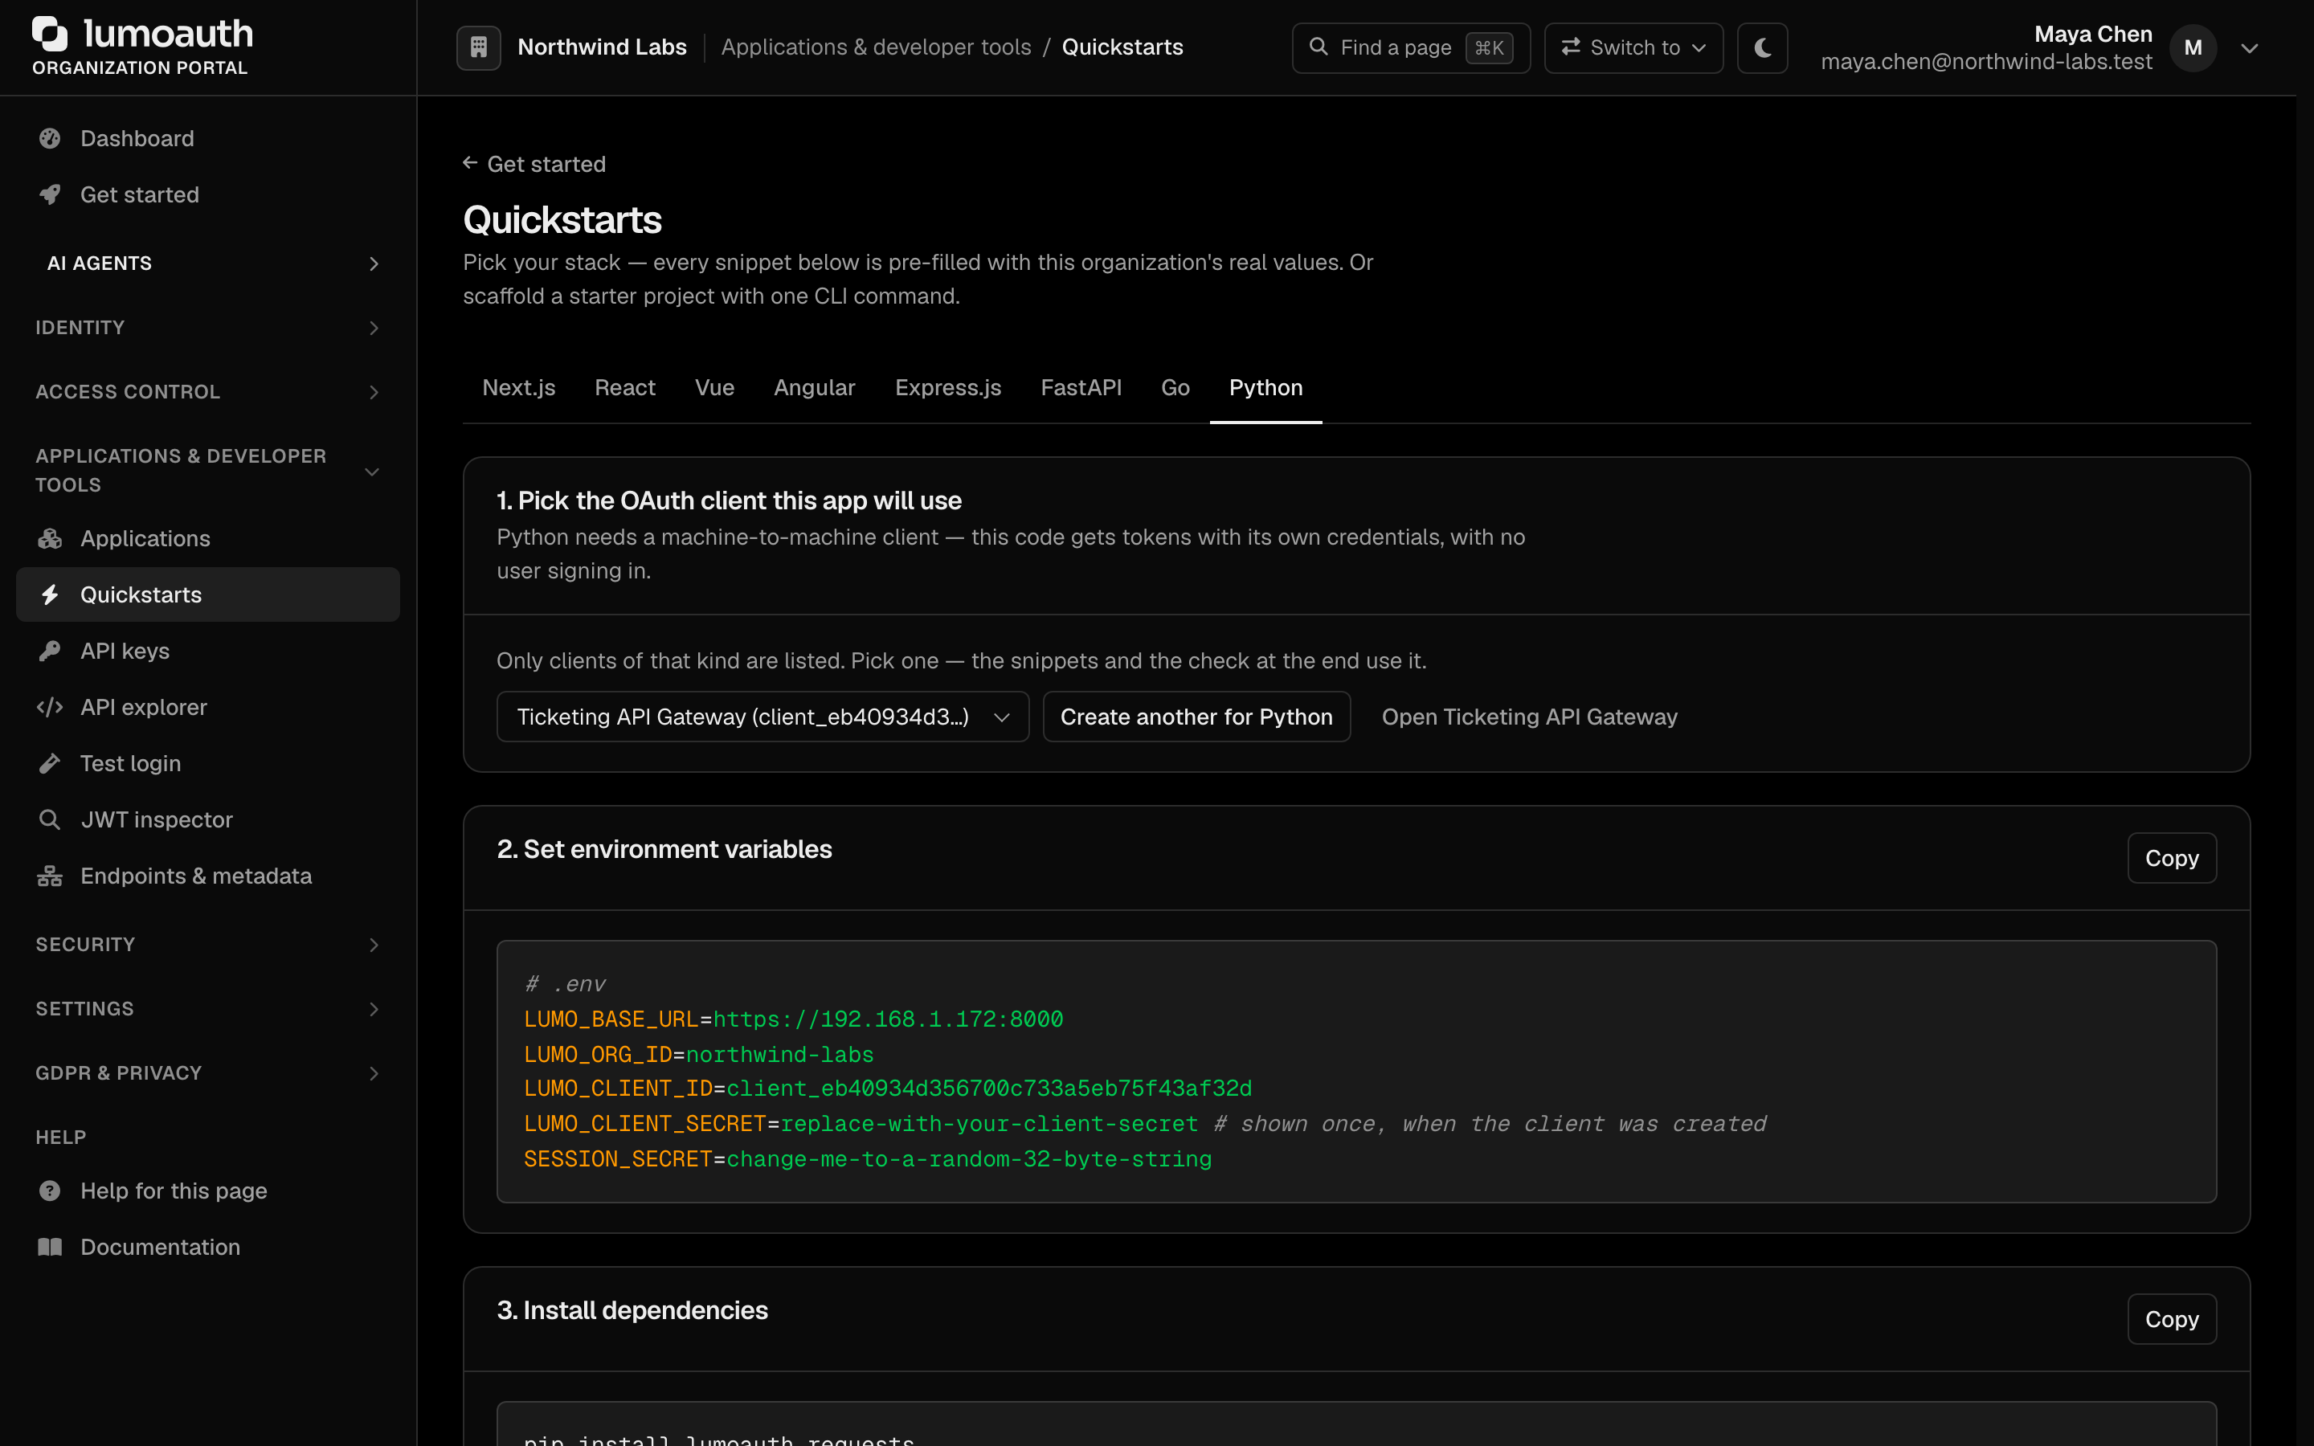Image resolution: width=2314 pixels, height=1446 pixels.
Task: Click the API explorer code brackets icon
Action: (x=50, y=708)
